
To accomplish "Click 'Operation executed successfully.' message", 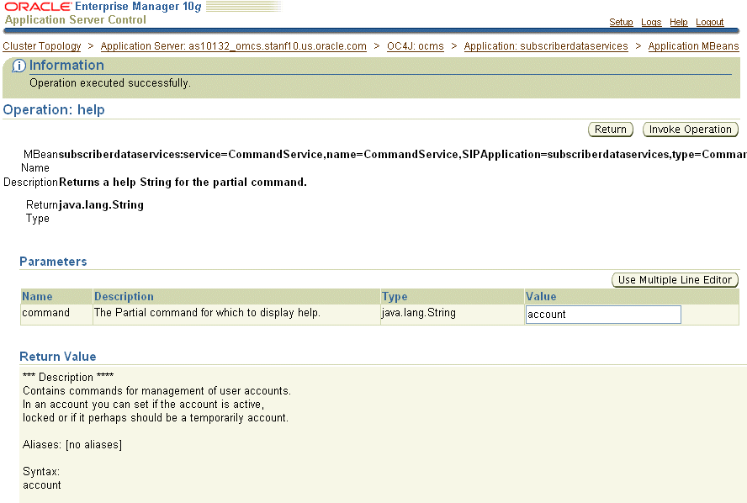I will [x=110, y=83].
